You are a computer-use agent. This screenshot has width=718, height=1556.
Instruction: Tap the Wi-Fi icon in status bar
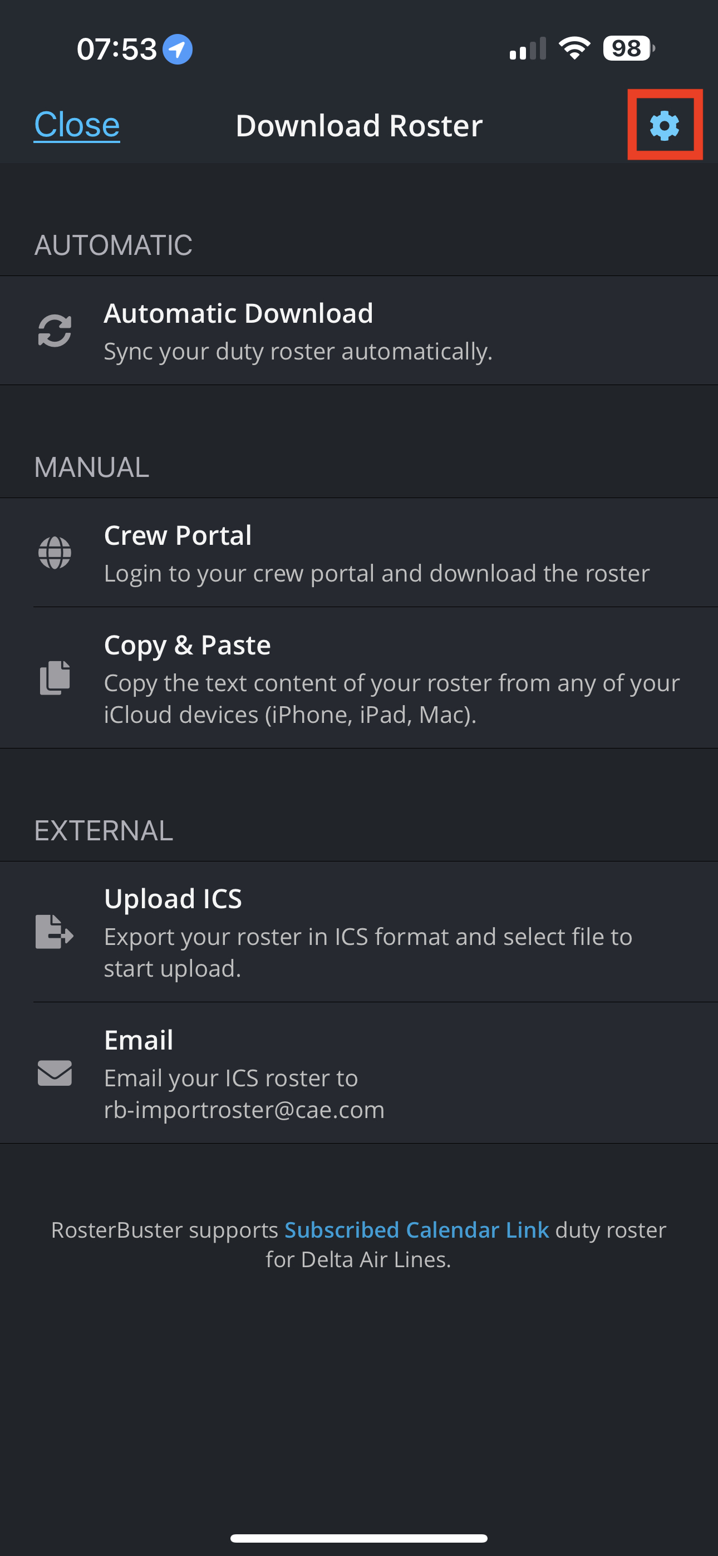click(x=573, y=48)
